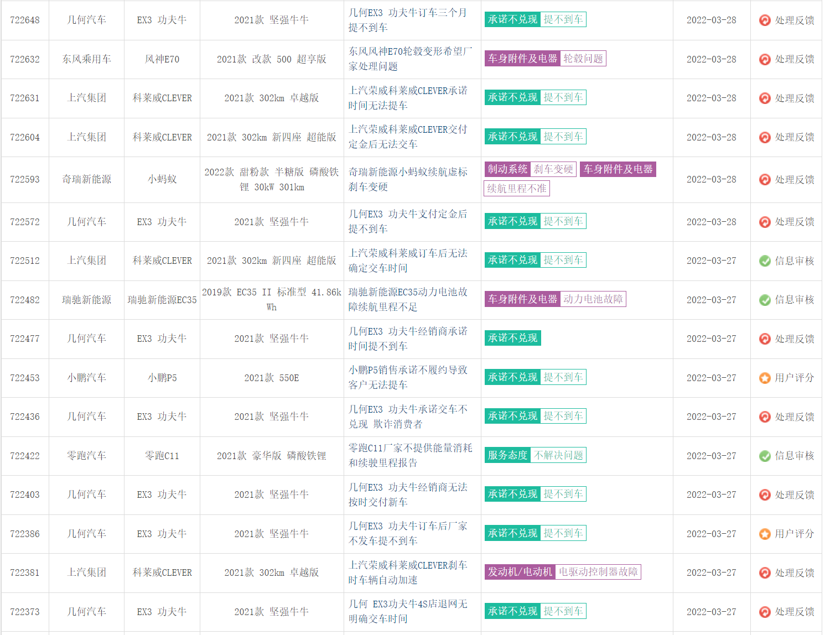
Task: Select the 处理反馈 icon for complaint 722436
Action: [x=765, y=417]
